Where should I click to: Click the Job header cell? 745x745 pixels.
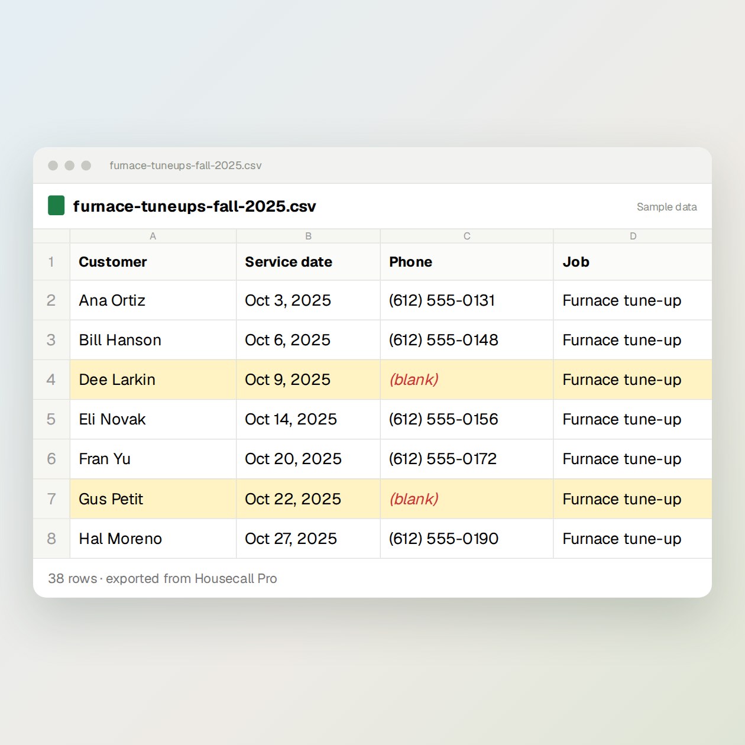click(x=633, y=262)
